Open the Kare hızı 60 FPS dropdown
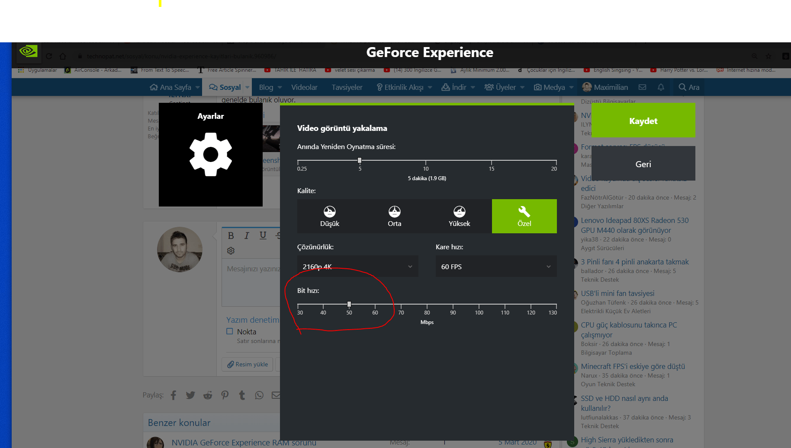 click(496, 267)
